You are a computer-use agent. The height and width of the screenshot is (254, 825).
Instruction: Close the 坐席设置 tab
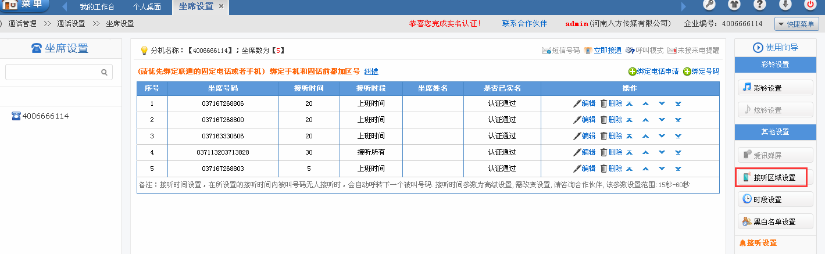[221, 7]
